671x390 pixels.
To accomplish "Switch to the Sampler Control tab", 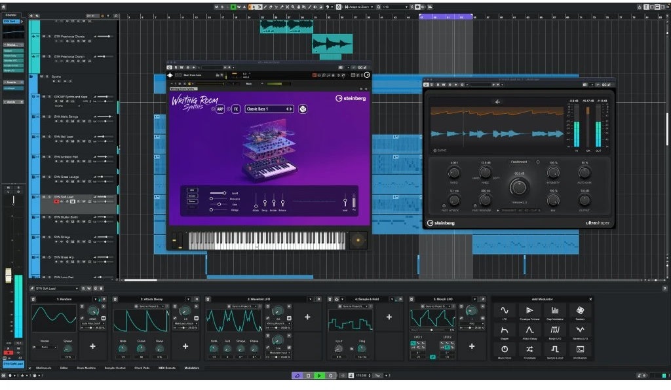I will point(115,368).
